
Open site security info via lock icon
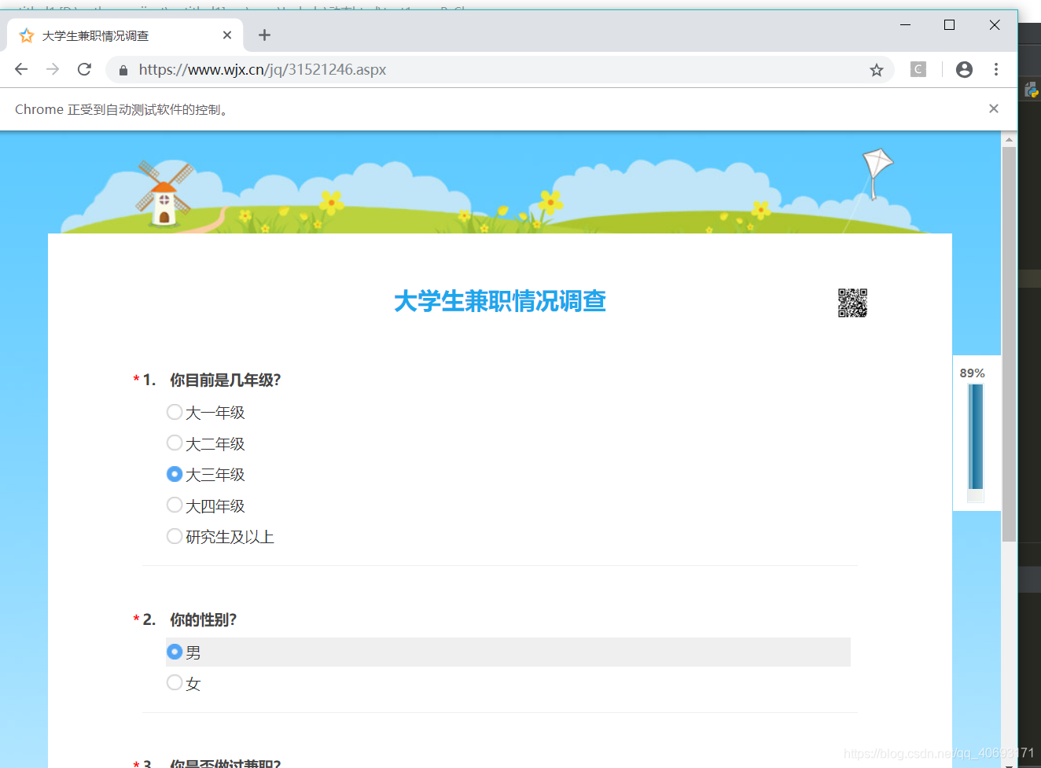pos(123,69)
